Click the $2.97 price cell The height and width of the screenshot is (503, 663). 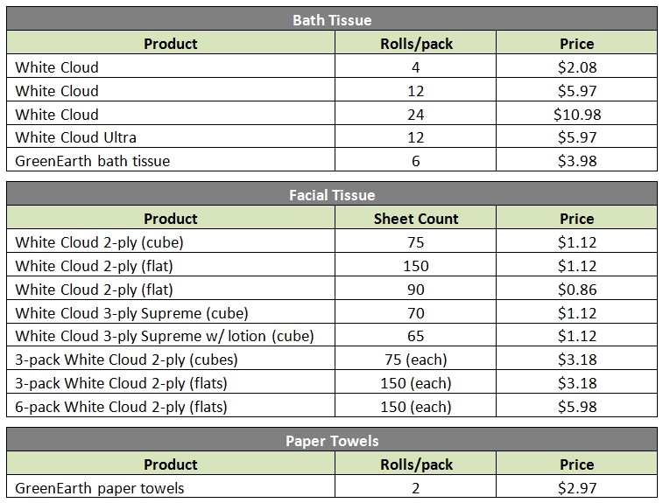[576, 488]
